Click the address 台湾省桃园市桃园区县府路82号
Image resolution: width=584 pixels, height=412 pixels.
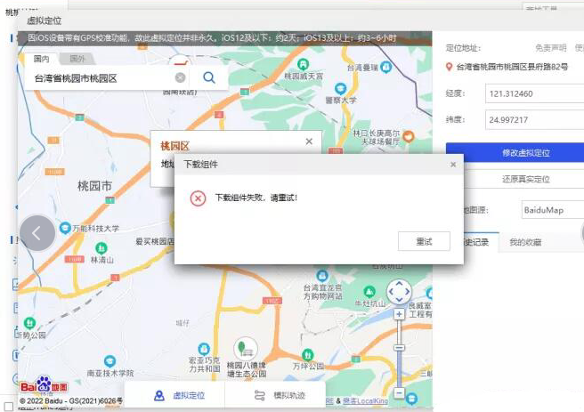[512, 67]
